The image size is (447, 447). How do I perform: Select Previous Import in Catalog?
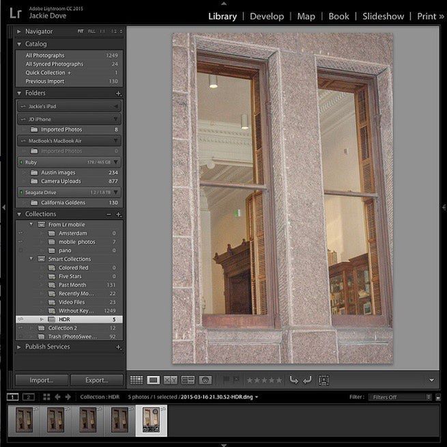(x=70, y=81)
